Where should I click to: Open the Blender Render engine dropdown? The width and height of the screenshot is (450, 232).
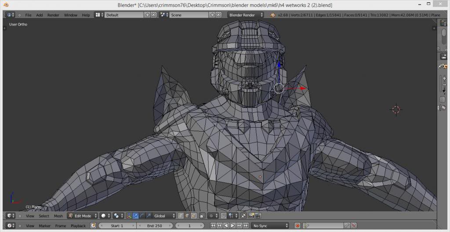(246, 15)
